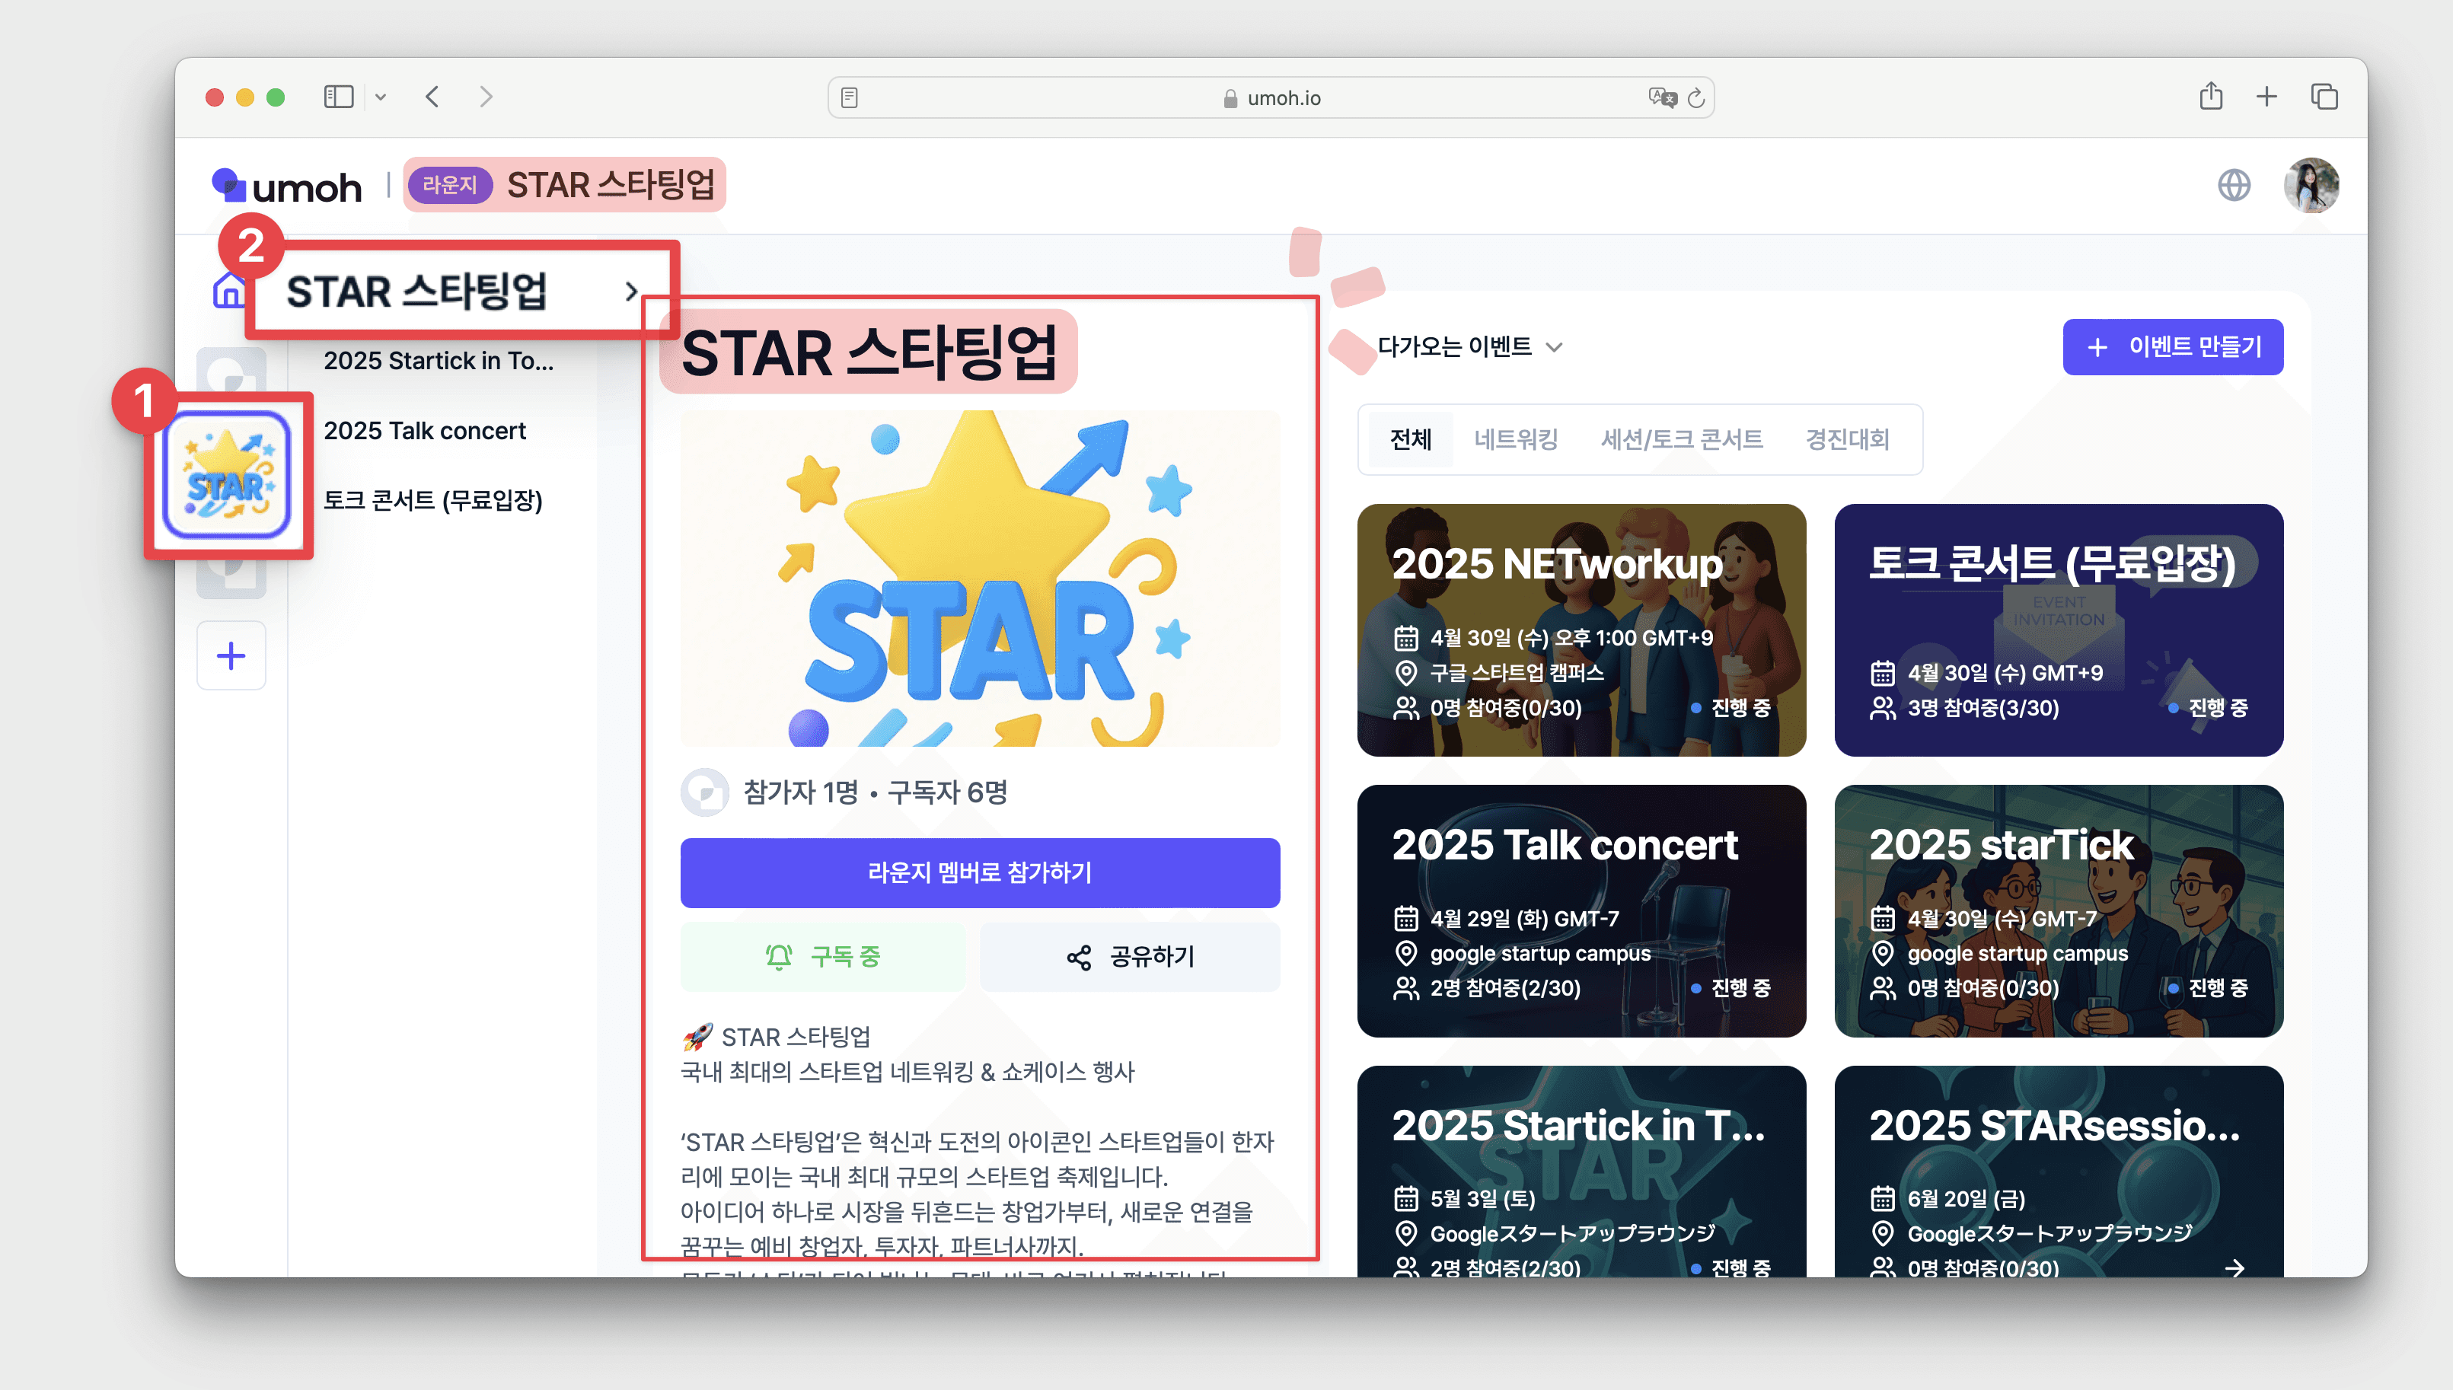The height and width of the screenshot is (1390, 2453).
Task: Open the translate icon in the address bar
Action: [1662, 97]
